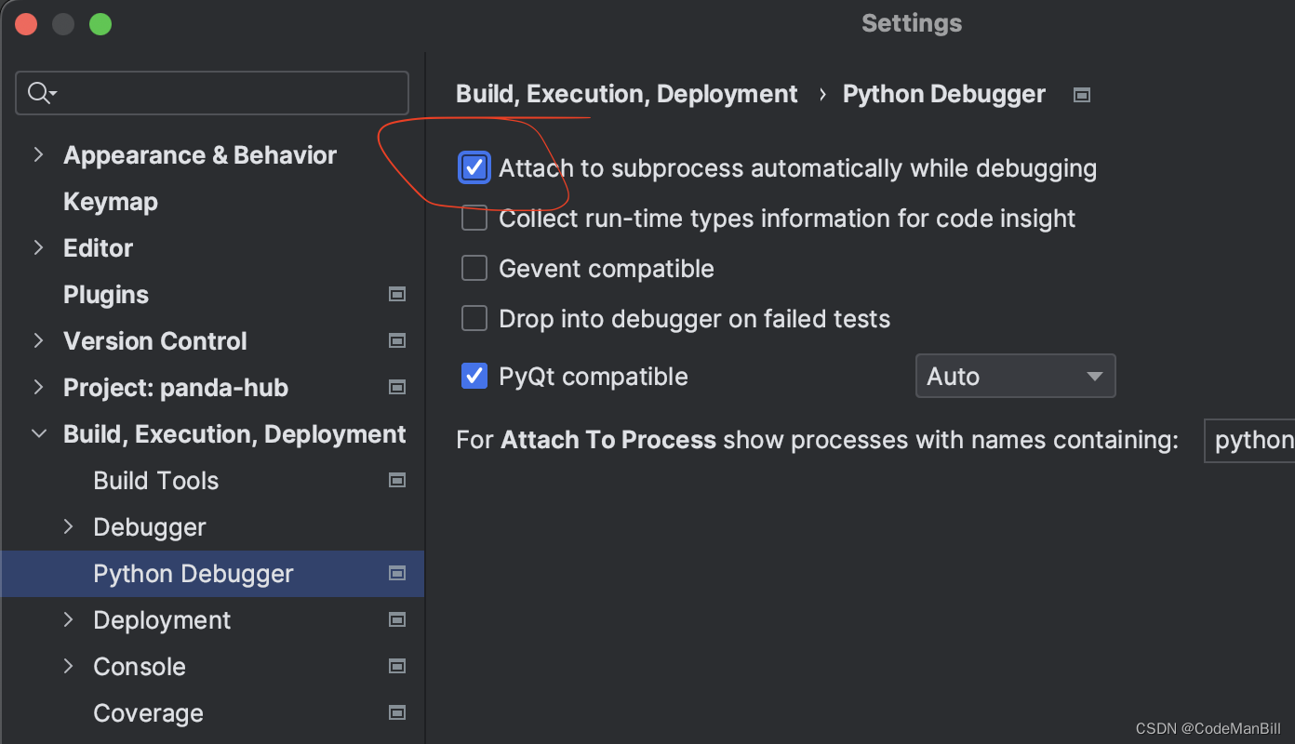The width and height of the screenshot is (1295, 744).
Task: Click the project-level settings icon beside Plugins
Action: (x=397, y=295)
